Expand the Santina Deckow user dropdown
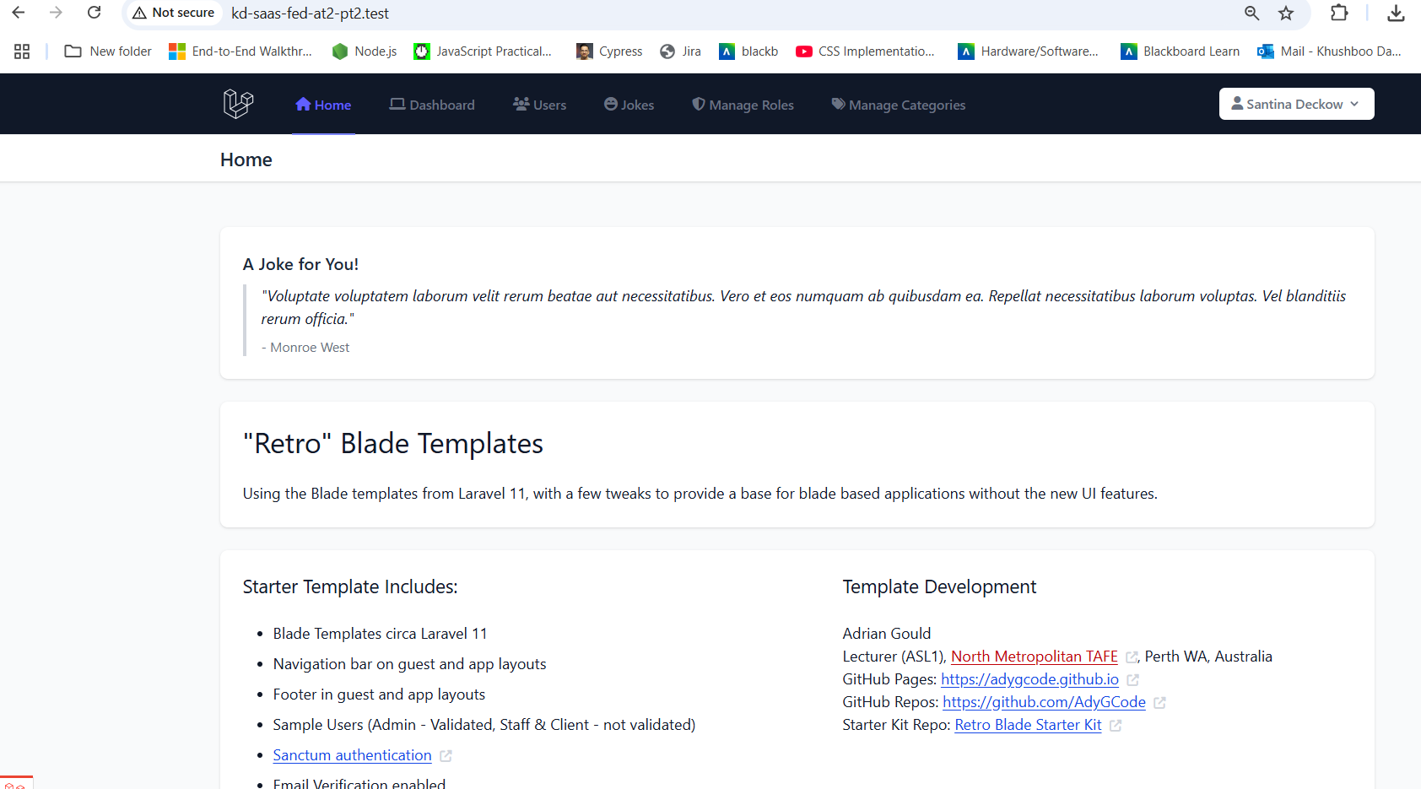The image size is (1421, 789). pyautogui.click(x=1295, y=104)
